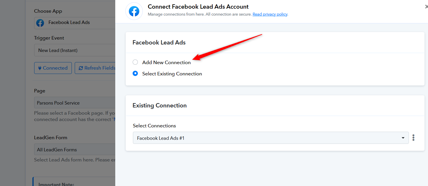Click the Refresh Fields button
The height and width of the screenshot is (186, 428).
click(95, 68)
